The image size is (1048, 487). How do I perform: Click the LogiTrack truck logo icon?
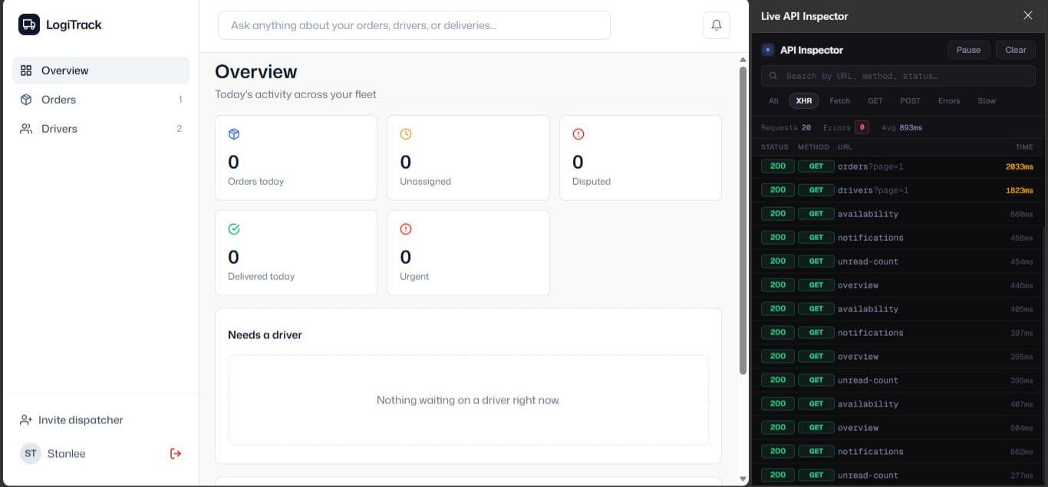coord(29,25)
